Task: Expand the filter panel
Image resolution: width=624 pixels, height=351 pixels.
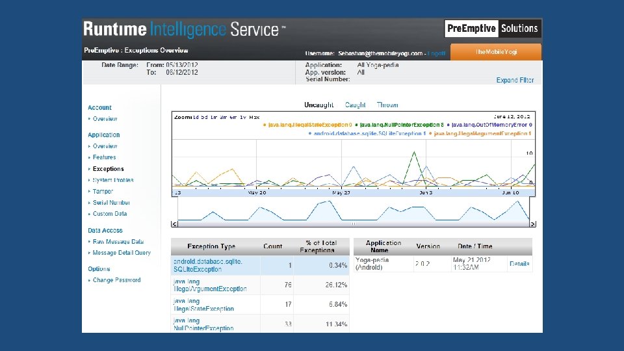Action: (x=515, y=80)
